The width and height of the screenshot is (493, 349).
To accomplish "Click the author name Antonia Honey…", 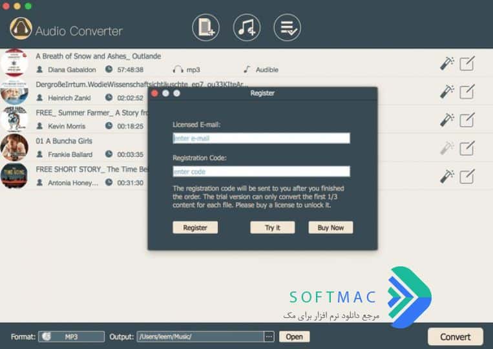I will pyautogui.click(x=73, y=183).
